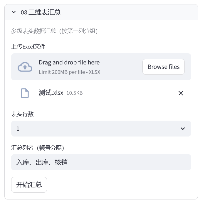Click the 10.5KB file size text

pos(74,93)
